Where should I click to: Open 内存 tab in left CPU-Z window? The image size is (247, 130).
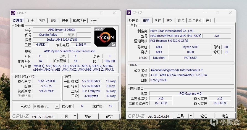tap(42, 21)
